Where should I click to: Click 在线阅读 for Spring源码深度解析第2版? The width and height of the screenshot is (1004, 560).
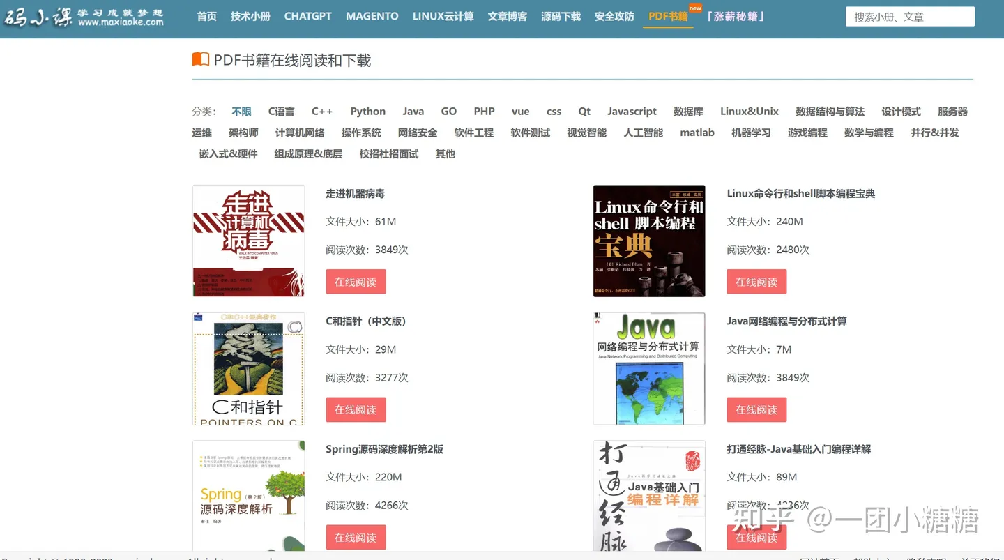pyautogui.click(x=356, y=537)
